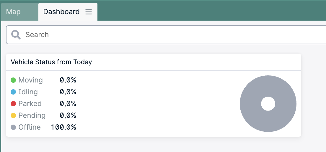Select the gray Offline status dot
Image resolution: width=326 pixels, height=152 pixels.
[x=13, y=127]
